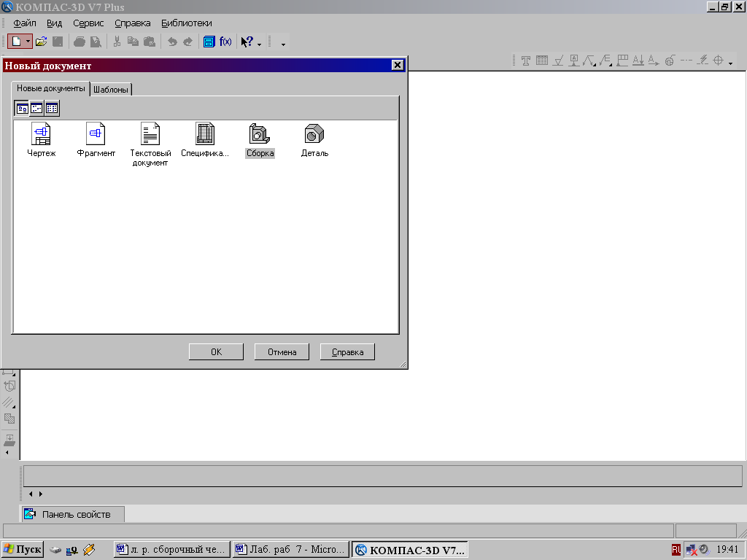Open the Пуск start button
747x560 pixels.
23,550
